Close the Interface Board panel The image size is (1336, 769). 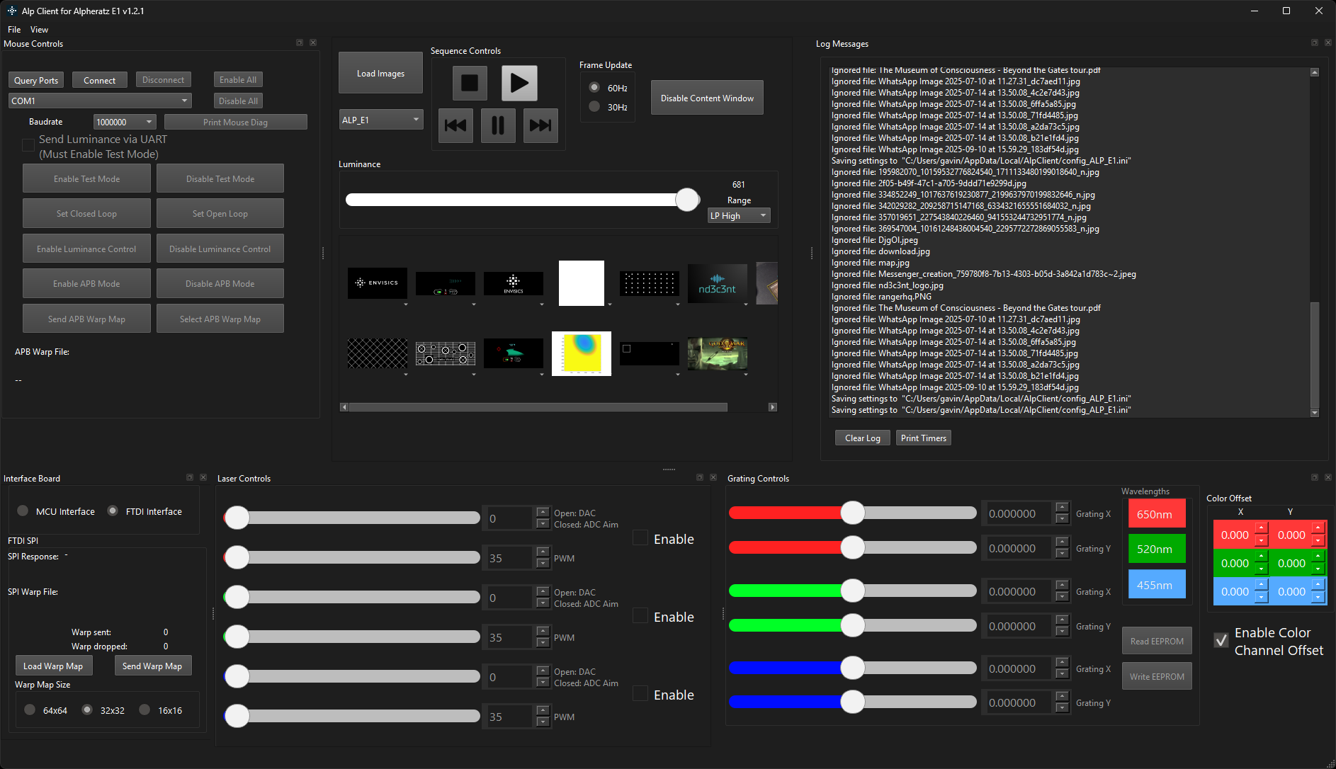(203, 478)
